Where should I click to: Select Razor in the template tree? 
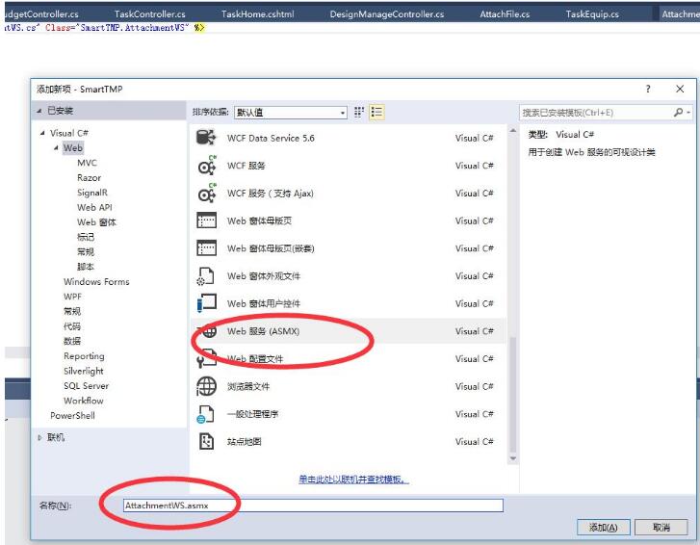point(90,177)
